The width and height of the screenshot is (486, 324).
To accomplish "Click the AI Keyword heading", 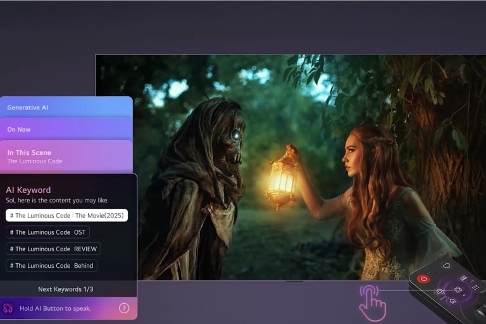I will [x=28, y=190].
